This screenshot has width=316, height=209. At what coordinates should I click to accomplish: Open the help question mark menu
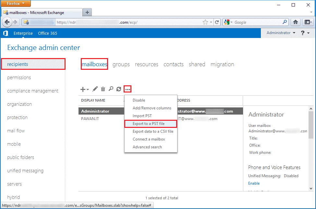click(x=305, y=33)
